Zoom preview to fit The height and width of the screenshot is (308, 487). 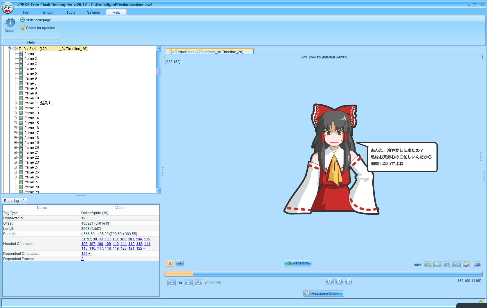457,264
